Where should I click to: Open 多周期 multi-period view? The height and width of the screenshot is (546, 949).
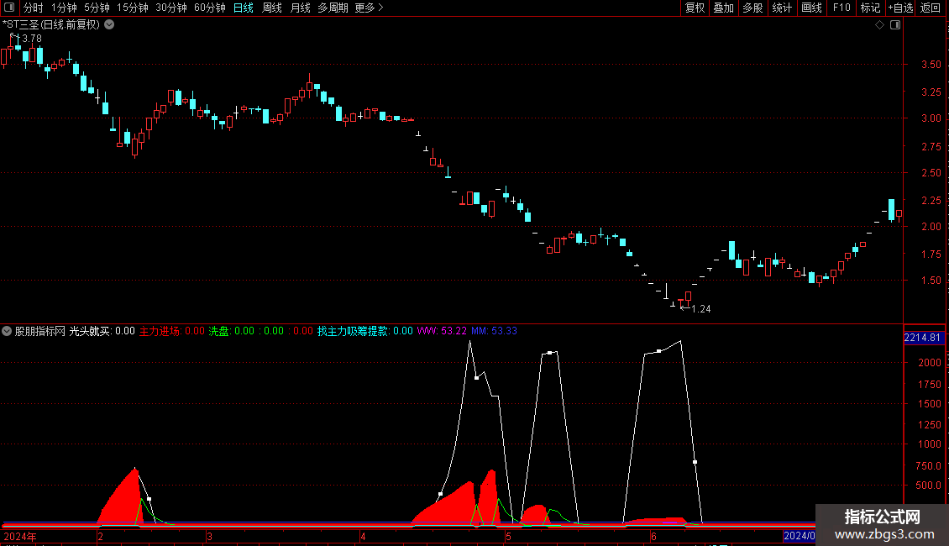pos(333,8)
